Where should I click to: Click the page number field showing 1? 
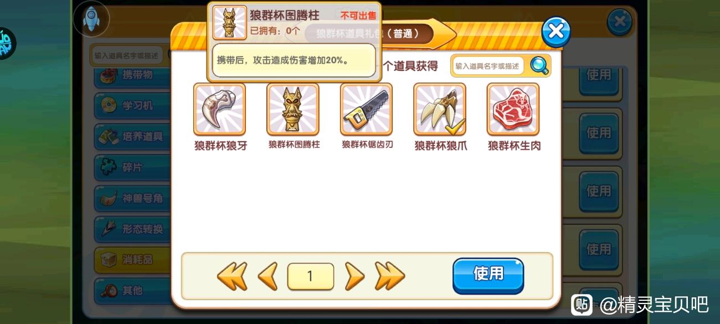click(310, 276)
